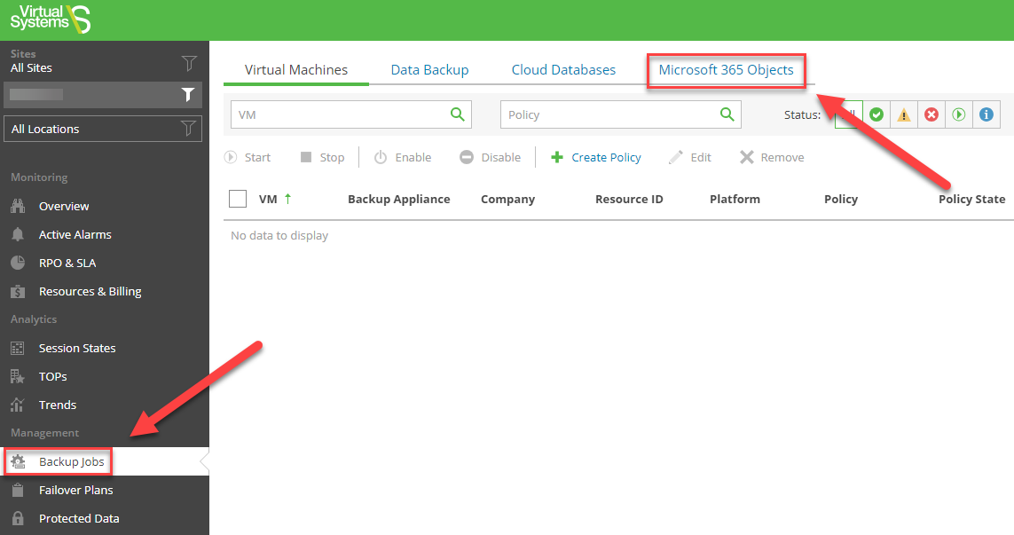Click the Virtual Systems logo
The width and height of the screenshot is (1014, 535).
[51, 19]
